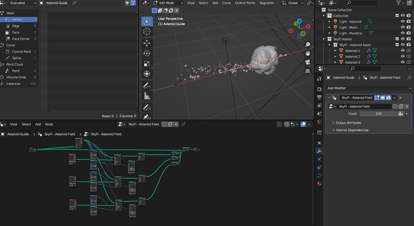Open the Global transform orientation dropdown
414x226 pixels.
[293, 3]
